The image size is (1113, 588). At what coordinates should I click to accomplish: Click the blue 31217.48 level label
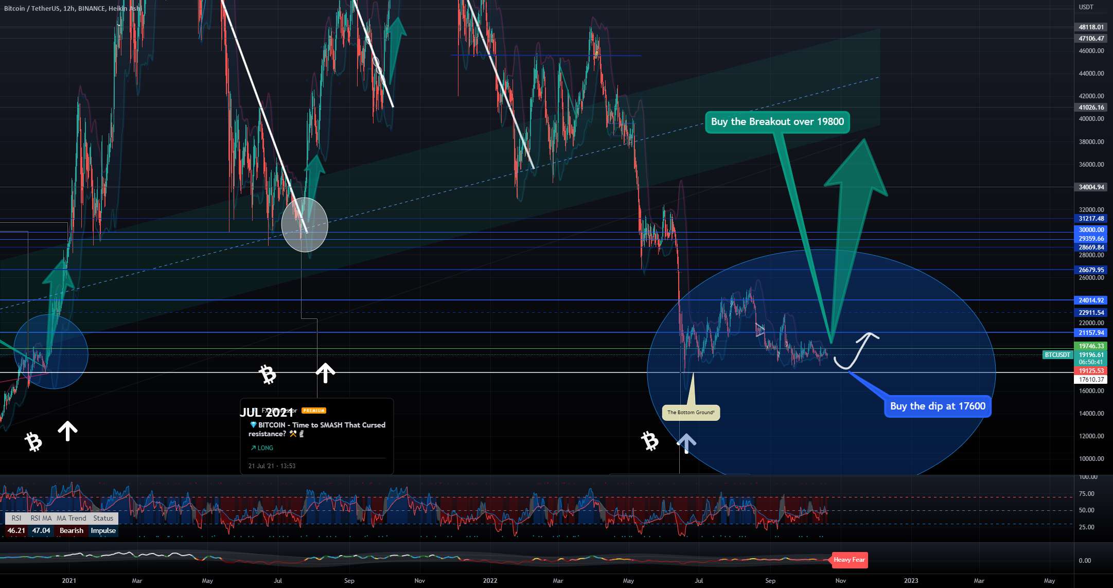point(1091,219)
